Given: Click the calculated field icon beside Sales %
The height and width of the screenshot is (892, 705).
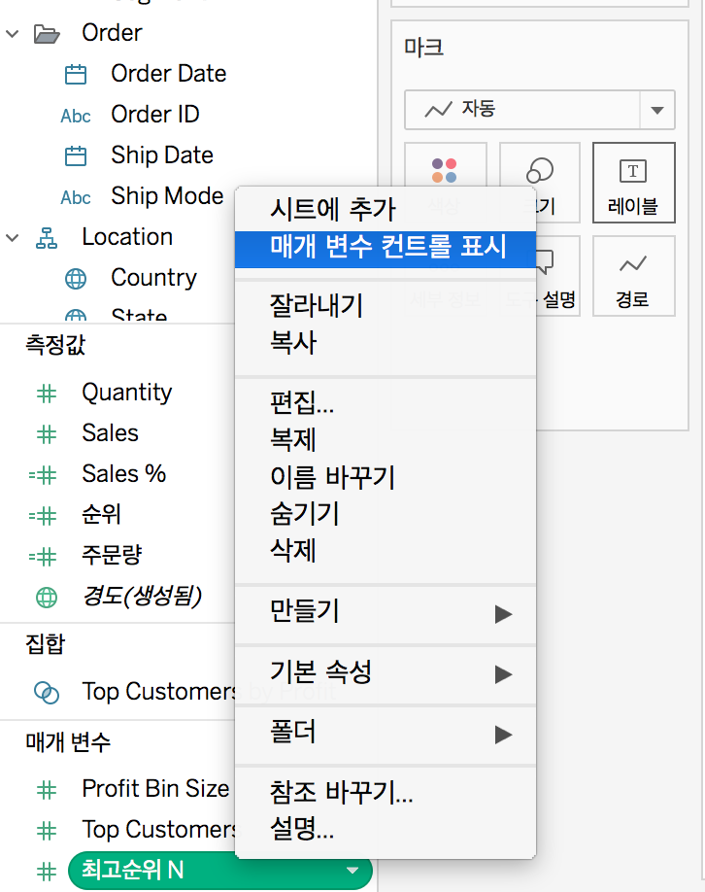Looking at the screenshot, I should click(43, 475).
